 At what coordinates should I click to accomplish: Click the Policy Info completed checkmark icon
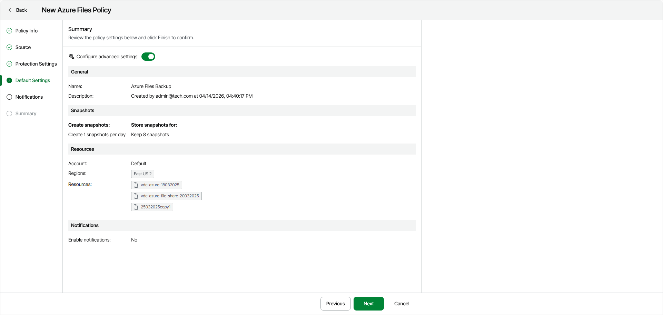tap(9, 31)
